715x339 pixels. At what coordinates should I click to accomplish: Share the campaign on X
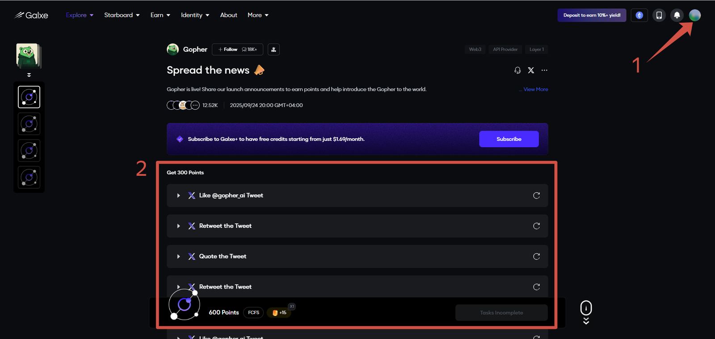[x=531, y=70]
